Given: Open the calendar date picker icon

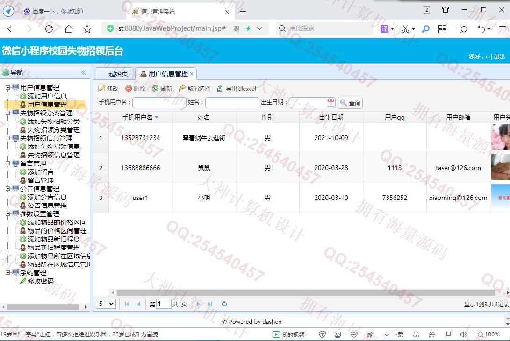Looking at the screenshot, I should point(331,103).
